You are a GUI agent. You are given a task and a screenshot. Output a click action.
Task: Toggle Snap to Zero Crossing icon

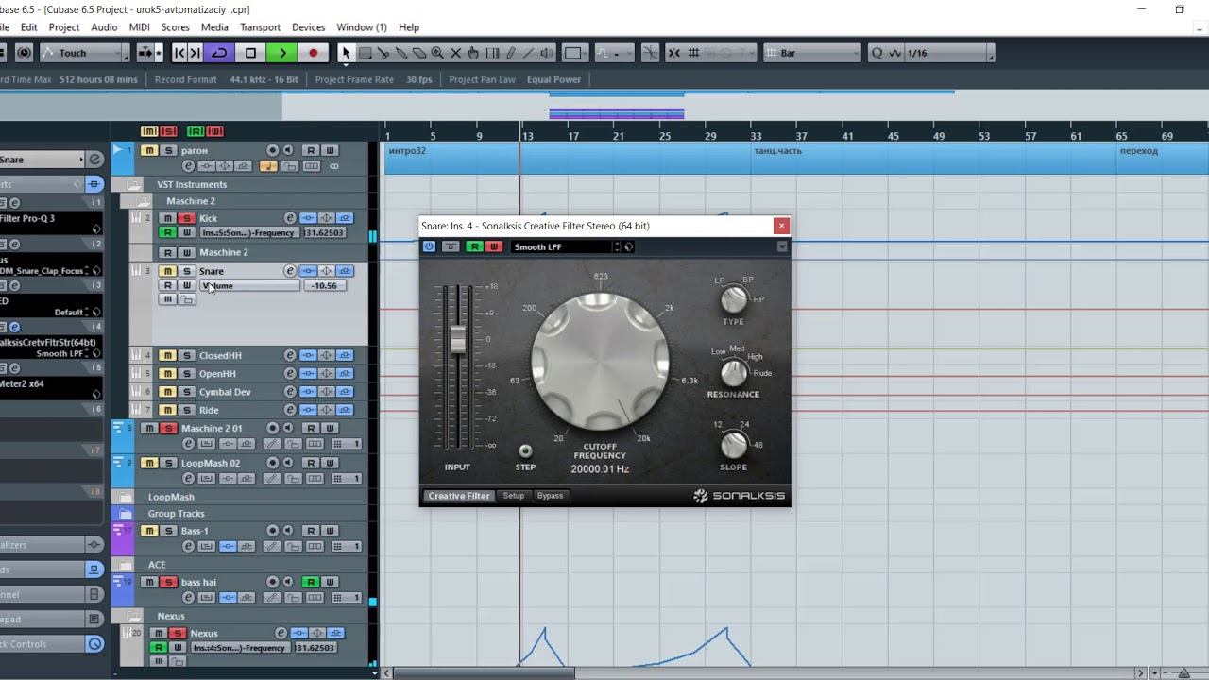(651, 53)
